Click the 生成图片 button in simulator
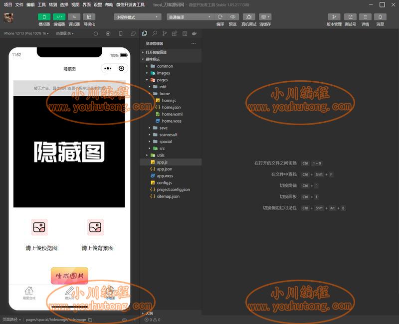This screenshot has width=399, height=324. point(69,276)
